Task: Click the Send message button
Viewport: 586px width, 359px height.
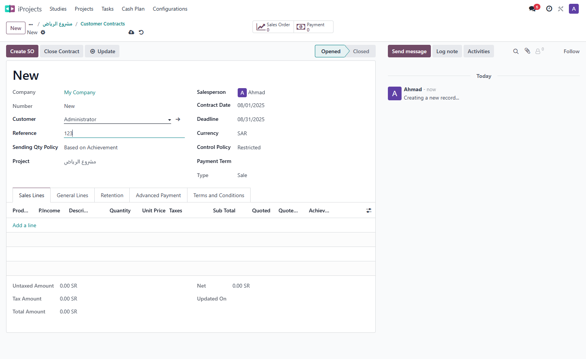Action: click(x=409, y=51)
